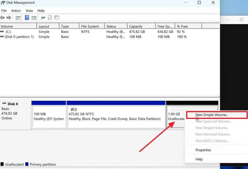Close the Disk Management window

[213, 3]
